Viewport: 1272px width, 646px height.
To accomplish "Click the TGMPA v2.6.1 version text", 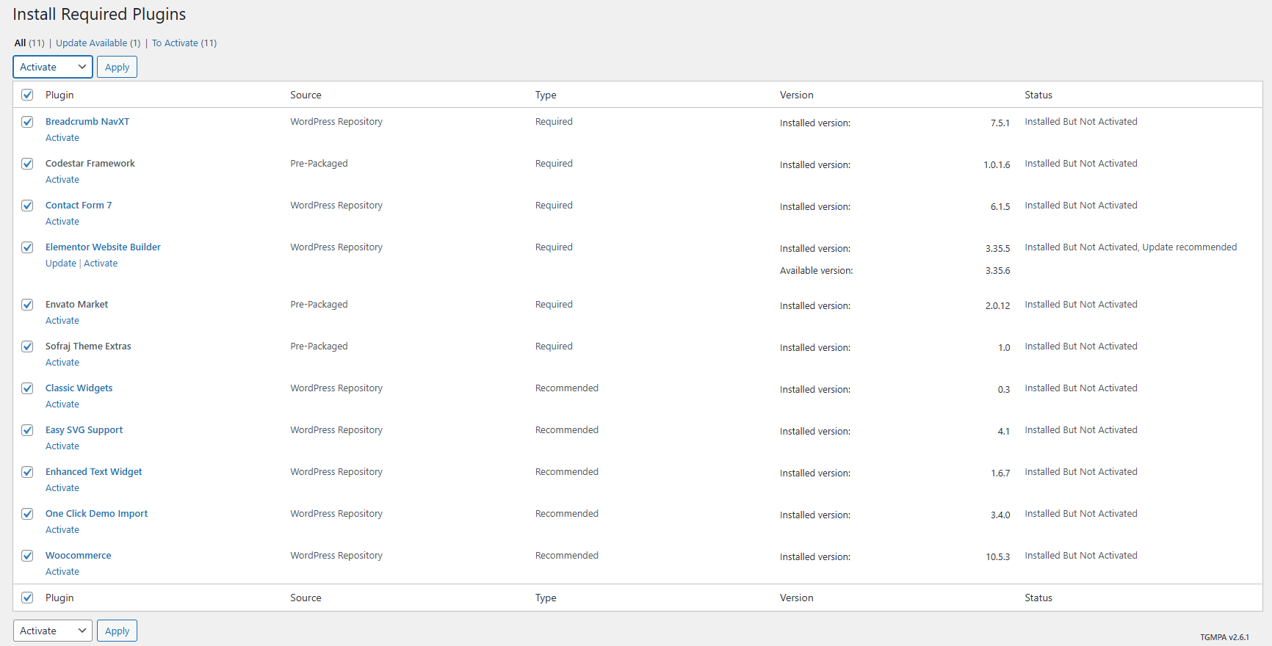I will point(1224,637).
